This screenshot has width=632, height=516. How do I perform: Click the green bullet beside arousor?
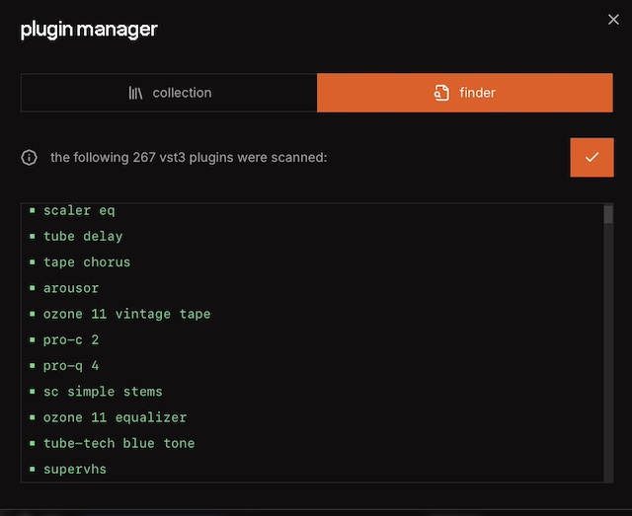(33, 288)
